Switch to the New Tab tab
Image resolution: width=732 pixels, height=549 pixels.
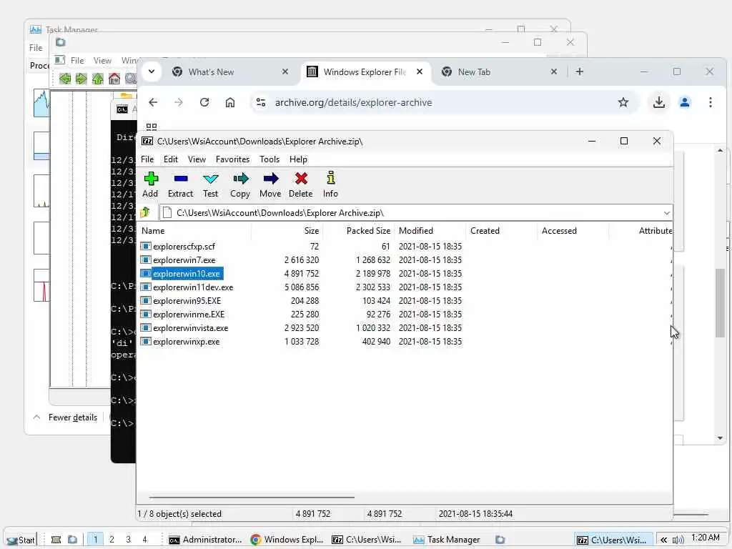click(498, 72)
